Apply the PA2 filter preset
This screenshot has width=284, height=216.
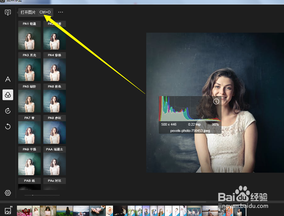click(x=55, y=35)
